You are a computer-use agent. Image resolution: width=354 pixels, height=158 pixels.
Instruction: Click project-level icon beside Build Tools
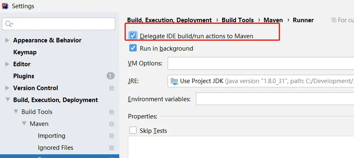pos(111,112)
